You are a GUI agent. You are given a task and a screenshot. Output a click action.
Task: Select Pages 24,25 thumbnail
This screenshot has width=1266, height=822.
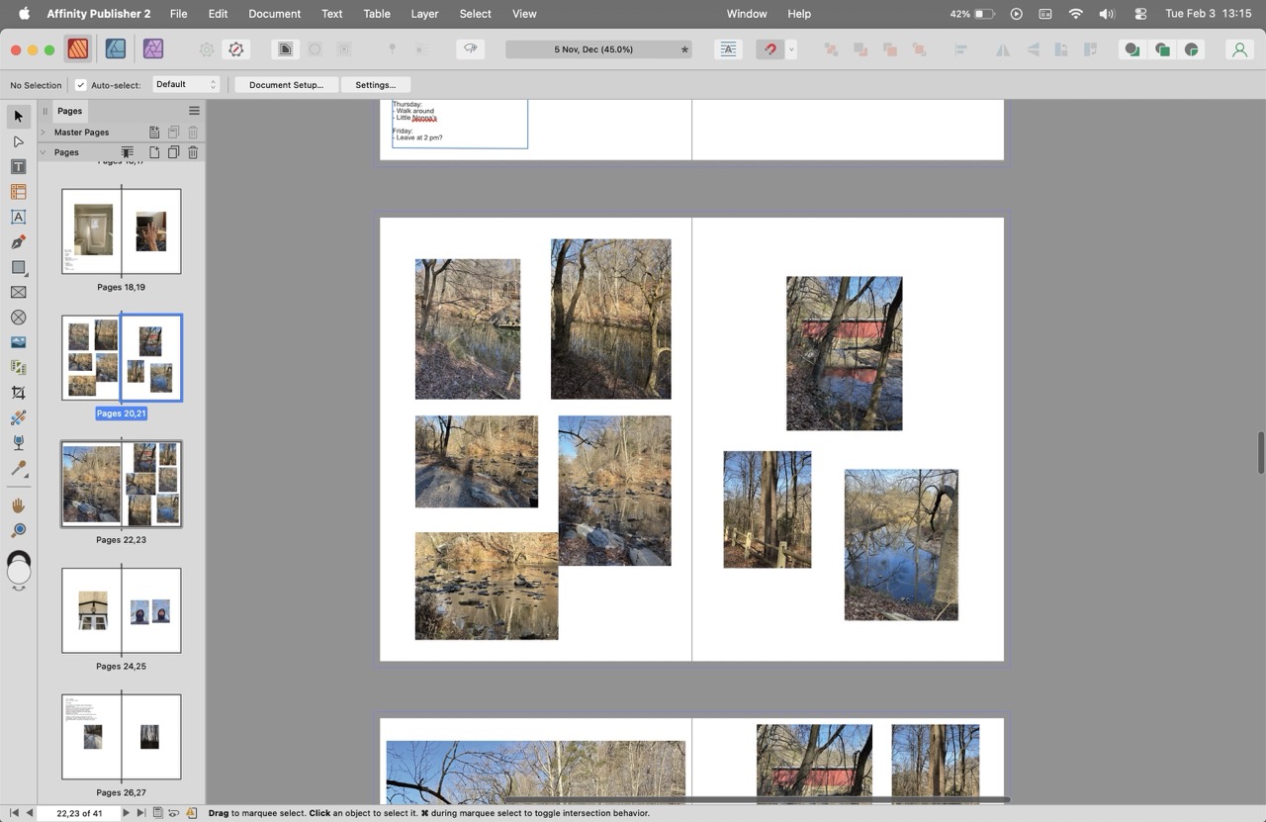[122, 610]
